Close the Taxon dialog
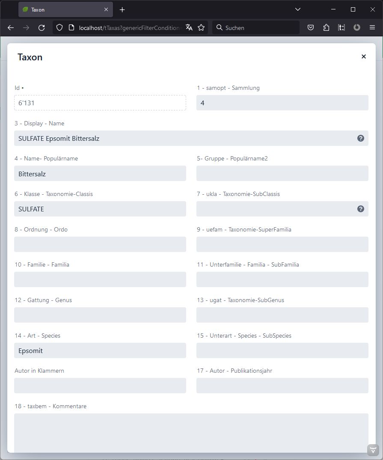This screenshot has width=383, height=460. pos(364,56)
